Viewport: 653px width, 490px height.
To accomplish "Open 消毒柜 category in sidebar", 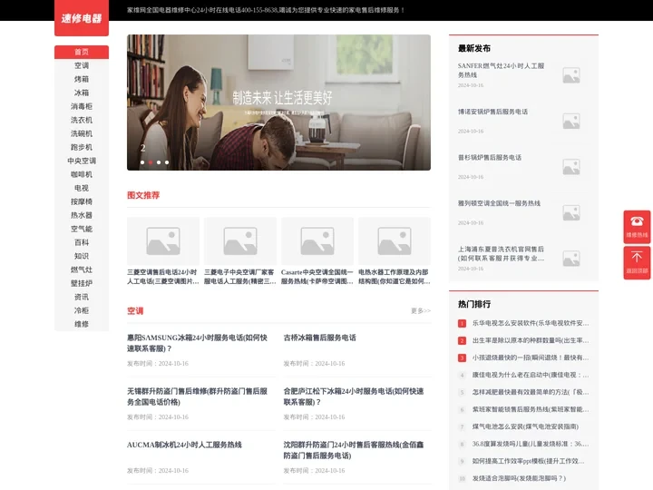I will point(82,106).
